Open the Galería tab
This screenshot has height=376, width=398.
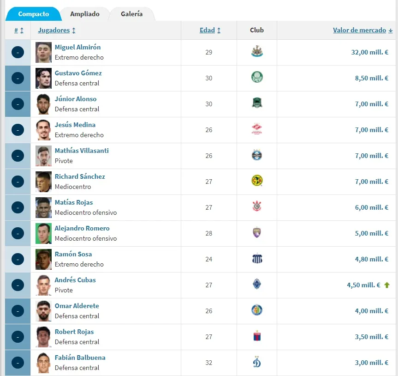(131, 14)
